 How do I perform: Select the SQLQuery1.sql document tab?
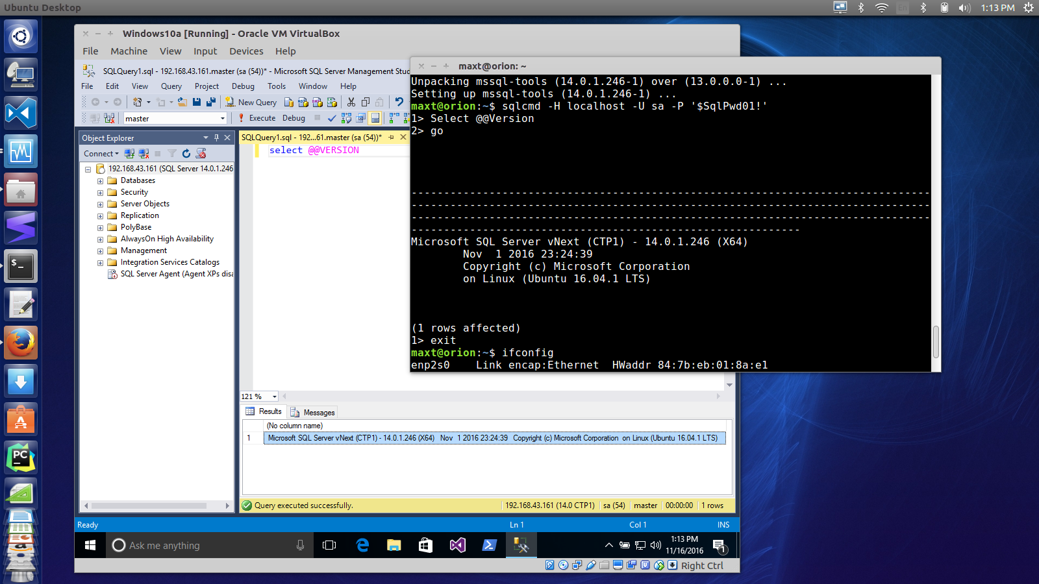click(x=312, y=138)
